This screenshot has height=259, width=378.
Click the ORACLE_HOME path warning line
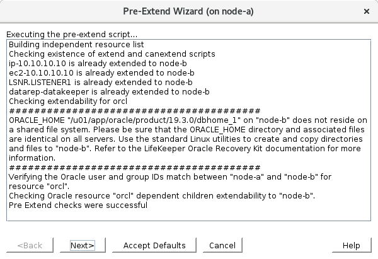point(189,120)
